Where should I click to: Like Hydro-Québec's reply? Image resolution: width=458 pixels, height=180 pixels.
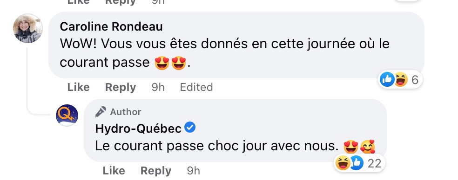coord(114,171)
